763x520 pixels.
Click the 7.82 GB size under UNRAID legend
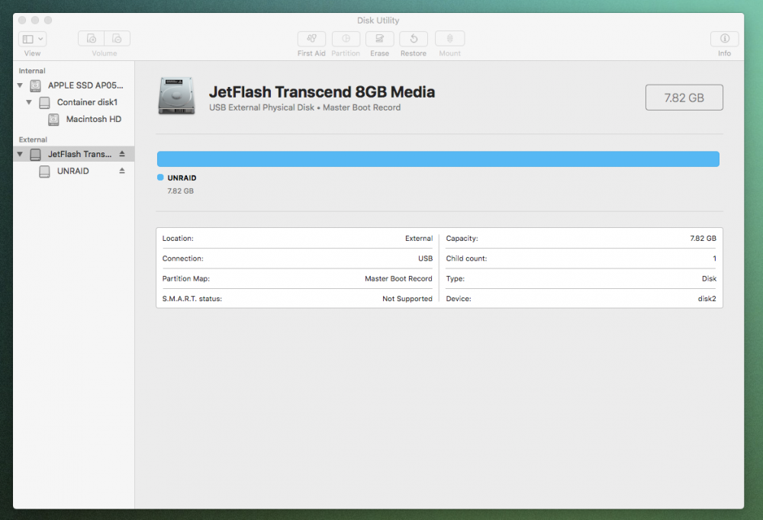(181, 191)
